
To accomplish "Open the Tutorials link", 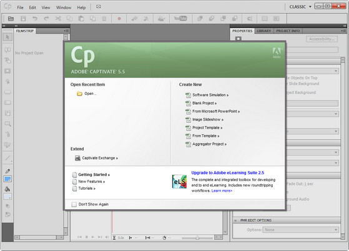I will (87, 189).
